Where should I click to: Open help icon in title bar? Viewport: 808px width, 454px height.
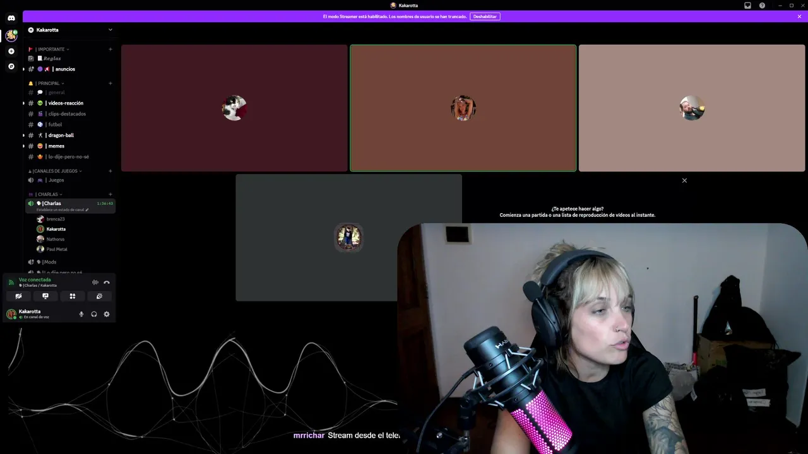tap(762, 5)
